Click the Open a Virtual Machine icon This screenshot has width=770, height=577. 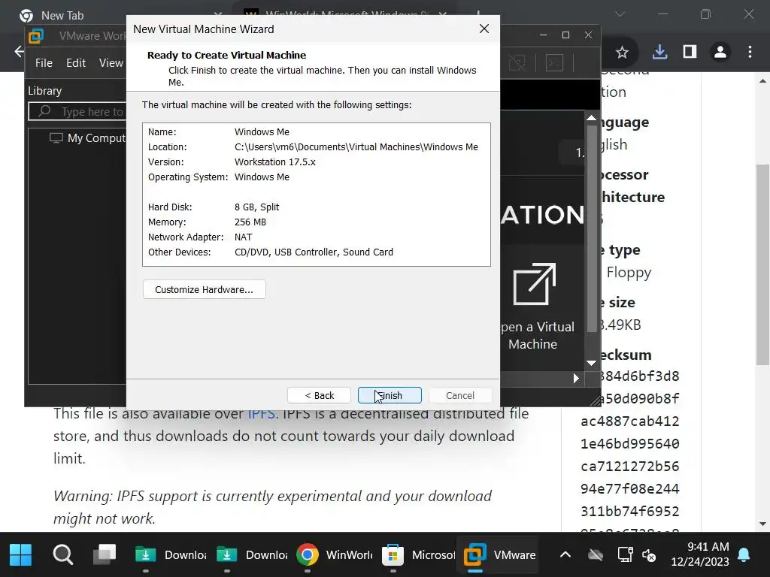[535, 284]
